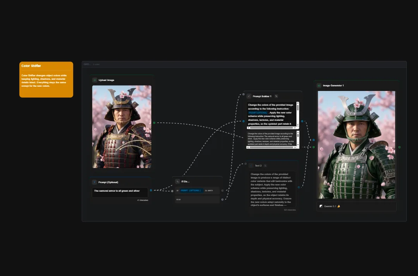Open the PROMPT (OPTIONAL) variable chip in If Else

(191, 190)
